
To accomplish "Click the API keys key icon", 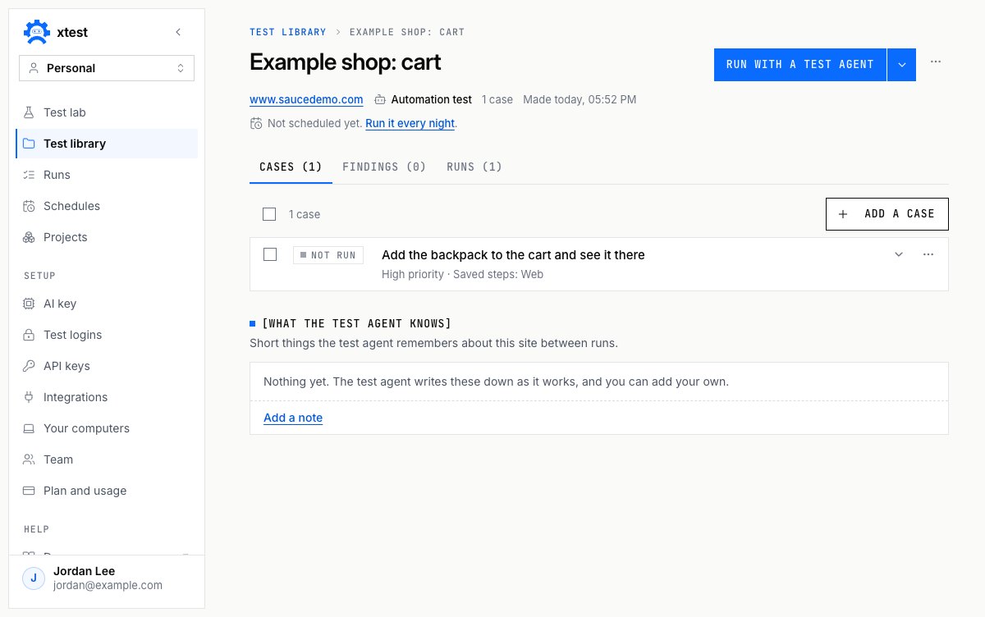I will 29,366.
